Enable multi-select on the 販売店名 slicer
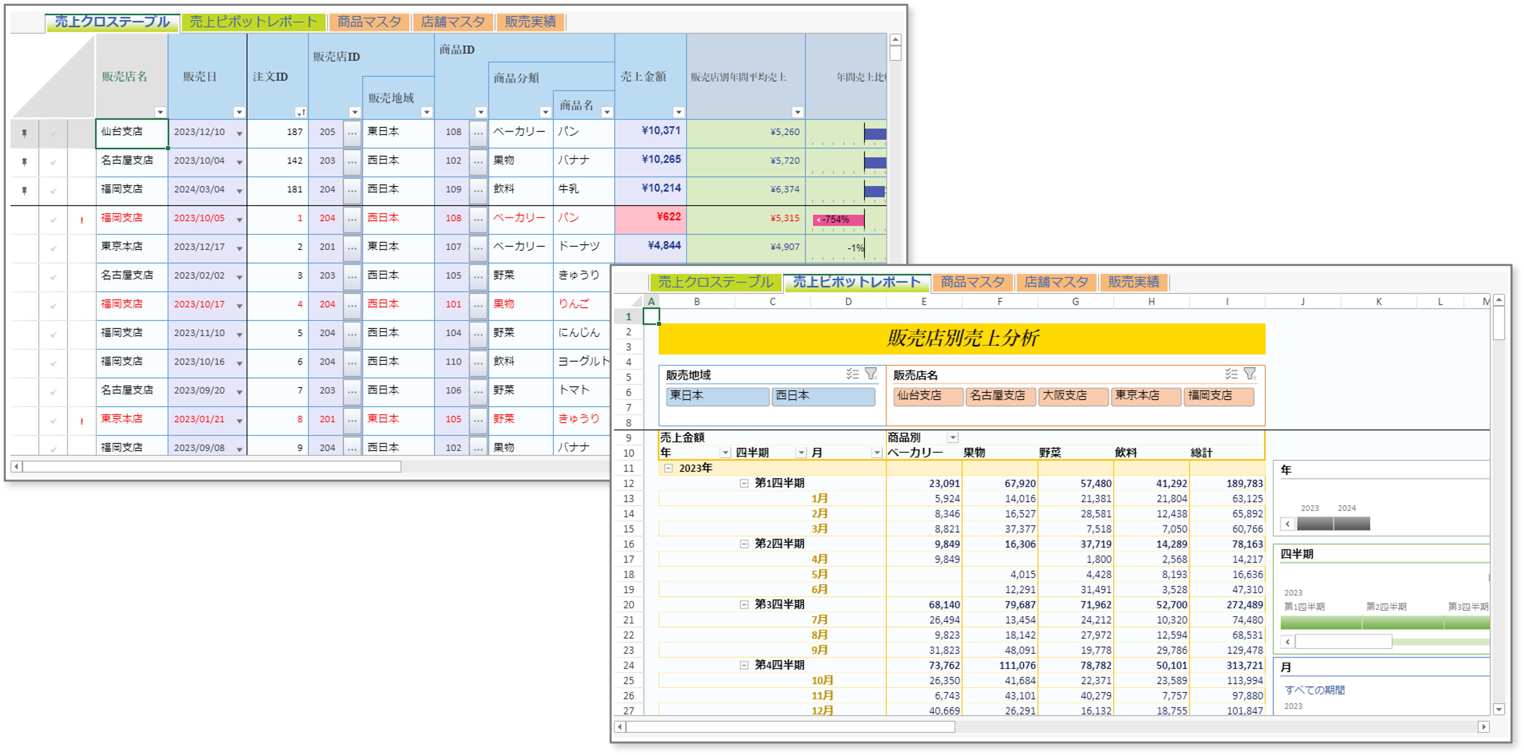 1231,374
